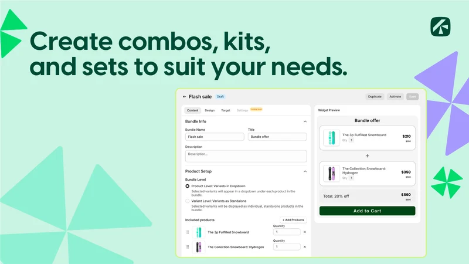Click the Bundle Level label
Image resolution: width=469 pixels, height=264 pixels.
[195, 180]
